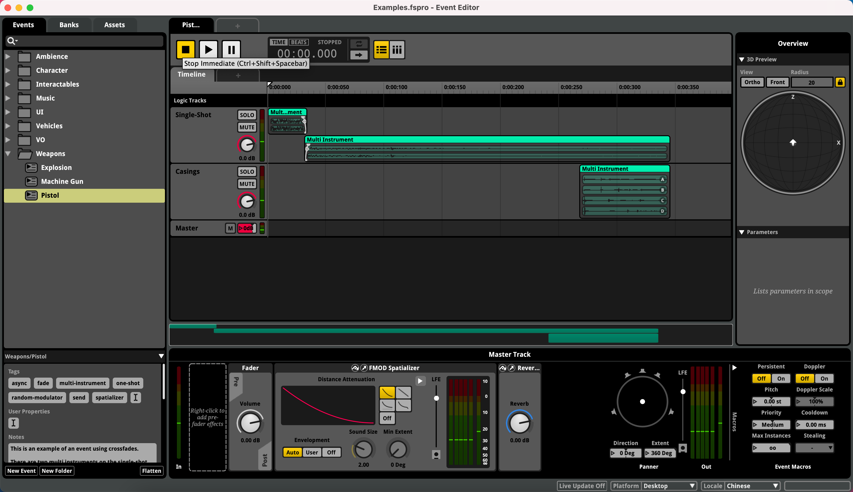
Task: Click the Flatten button
Action: [151, 470]
